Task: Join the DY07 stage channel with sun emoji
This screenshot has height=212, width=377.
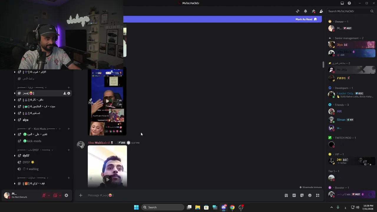Action: 44,162
